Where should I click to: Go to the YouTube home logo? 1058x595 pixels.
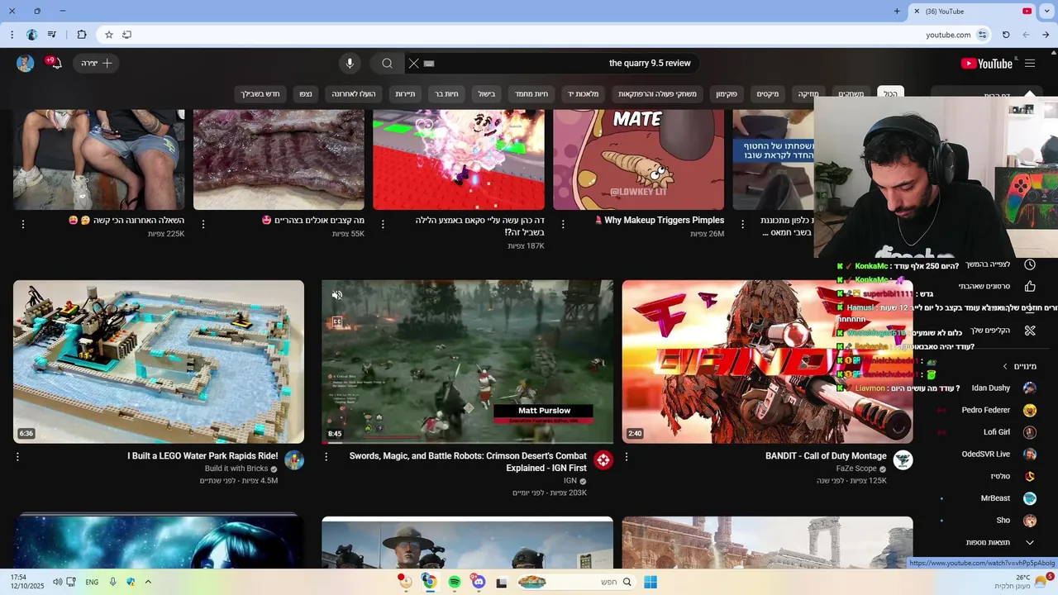(x=987, y=64)
